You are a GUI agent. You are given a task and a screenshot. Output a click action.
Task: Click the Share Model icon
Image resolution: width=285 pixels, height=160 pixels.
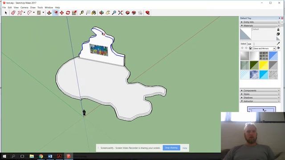pos(134,13)
